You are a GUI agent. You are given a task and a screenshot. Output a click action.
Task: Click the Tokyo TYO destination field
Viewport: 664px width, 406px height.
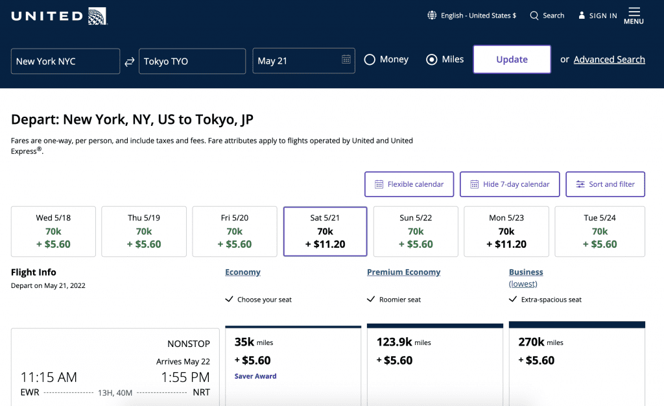pos(192,62)
